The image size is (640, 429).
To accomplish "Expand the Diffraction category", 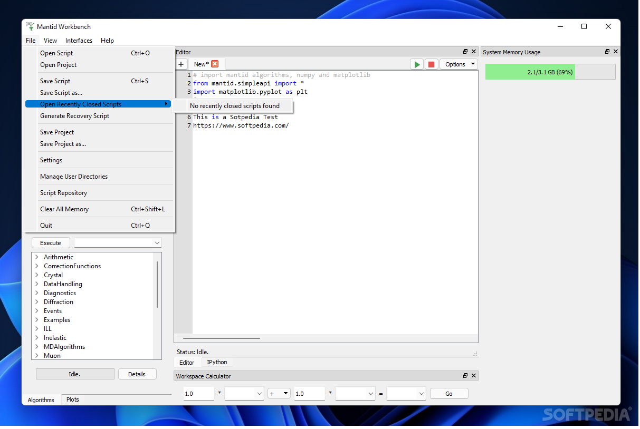I will (36, 302).
